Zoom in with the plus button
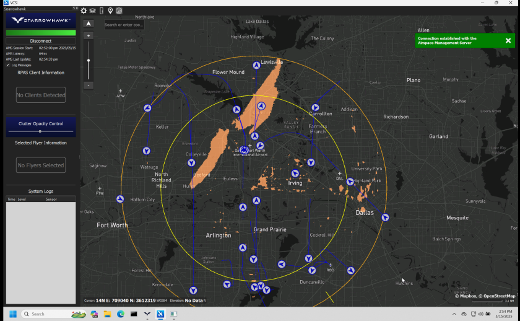The width and height of the screenshot is (520, 321). point(89,35)
